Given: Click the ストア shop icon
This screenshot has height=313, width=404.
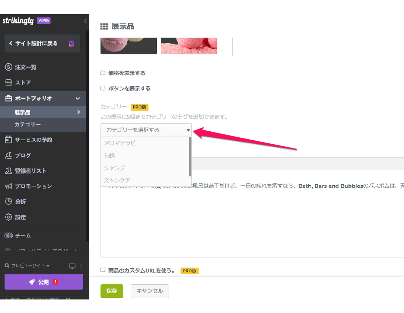Looking at the screenshot, I should pyautogui.click(x=9, y=82).
